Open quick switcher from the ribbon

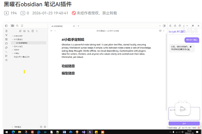coord(6,31)
